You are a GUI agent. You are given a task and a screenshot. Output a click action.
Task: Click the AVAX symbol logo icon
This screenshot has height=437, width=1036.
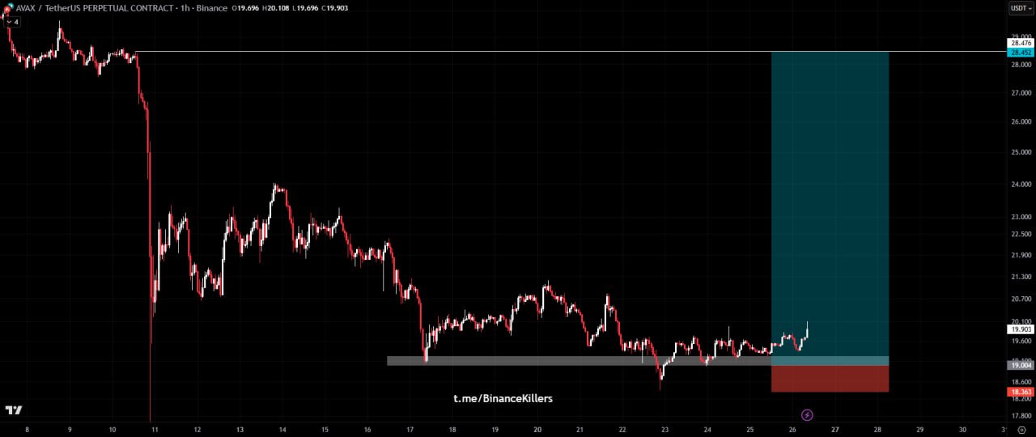click(7, 8)
